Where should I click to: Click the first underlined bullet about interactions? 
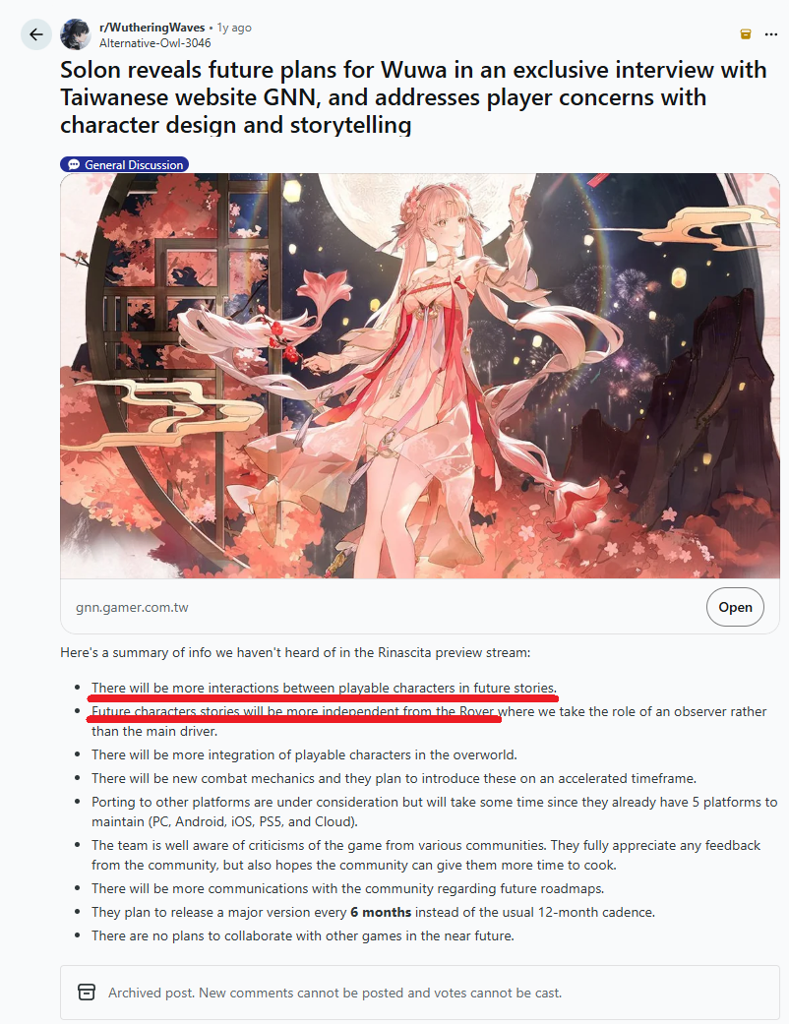click(x=324, y=688)
